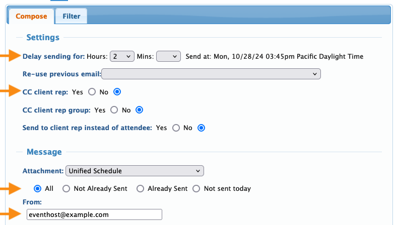The width and height of the screenshot is (399, 225).
Task: Pick the All recipients radio option
Action: click(37, 188)
